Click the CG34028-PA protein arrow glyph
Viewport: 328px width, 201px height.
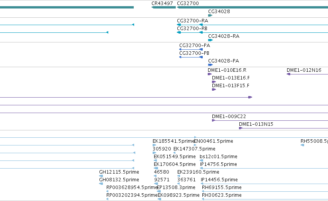[210, 65]
